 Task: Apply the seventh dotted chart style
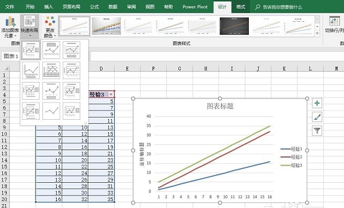pos(266,26)
